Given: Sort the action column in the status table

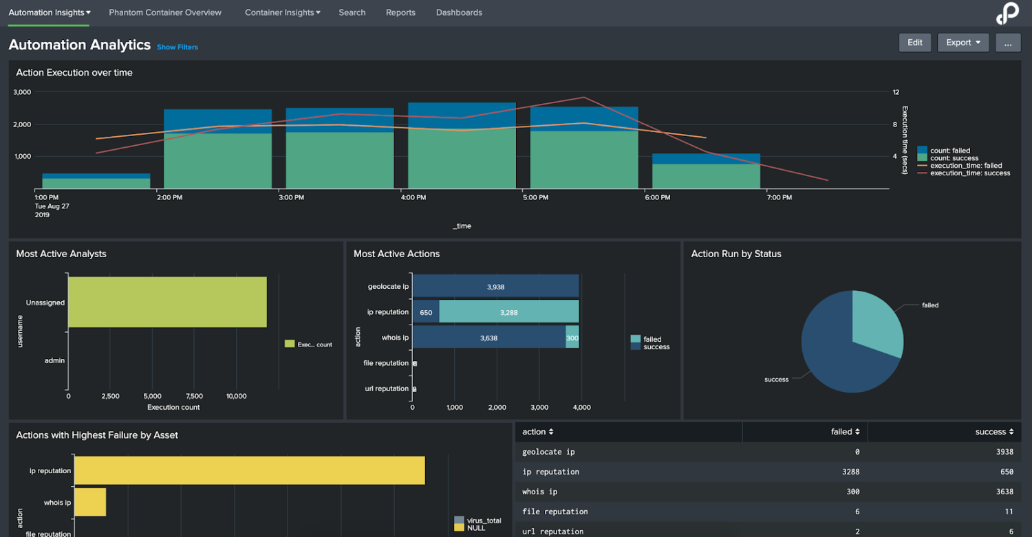Looking at the screenshot, I should point(537,431).
